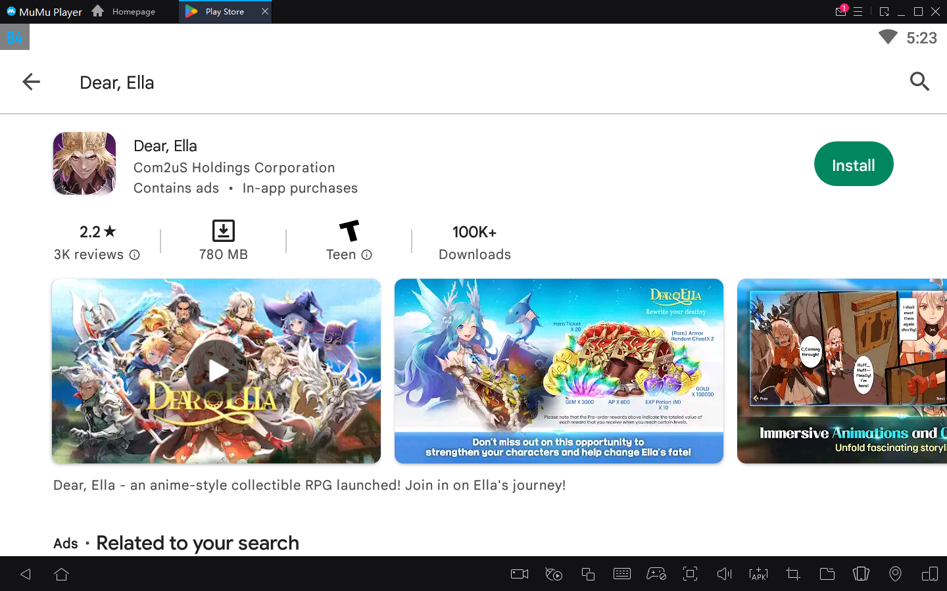
Task: Open the virtual location pin icon
Action: 895,574
